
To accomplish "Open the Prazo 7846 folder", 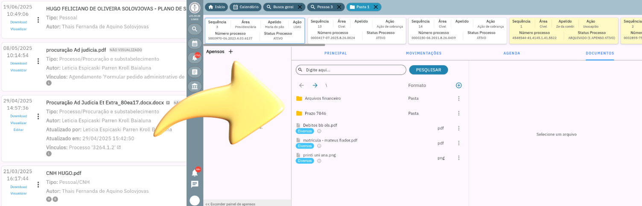I will pyautogui.click(x=315, y=113).
